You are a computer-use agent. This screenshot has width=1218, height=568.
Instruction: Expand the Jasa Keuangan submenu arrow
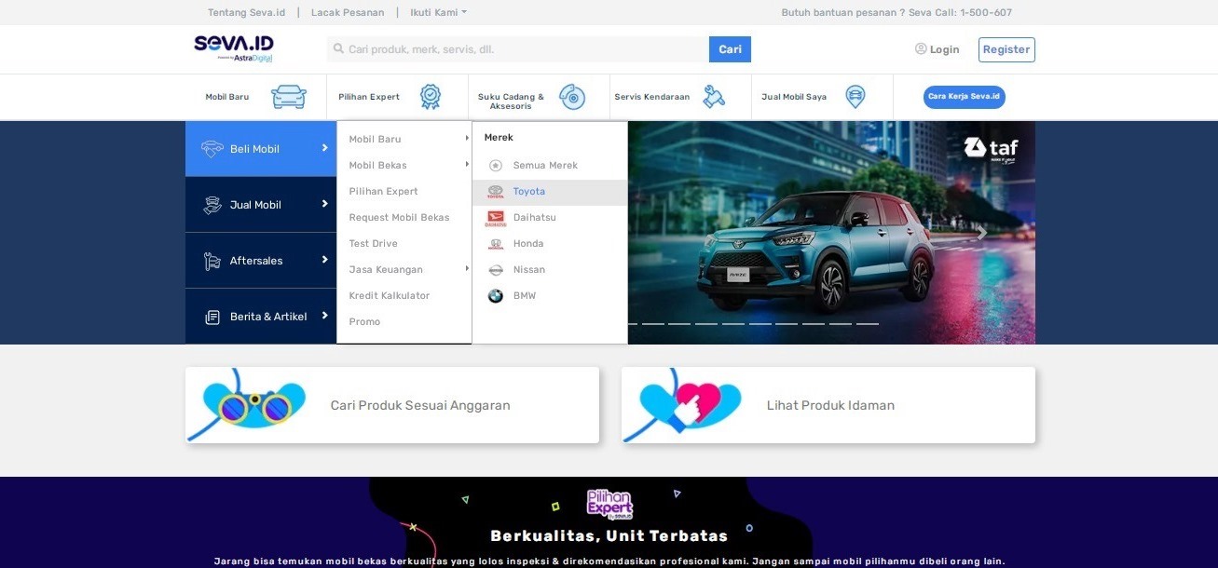[467, 269]
